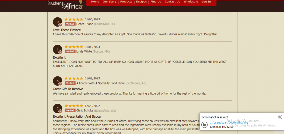
Task: Click the Log In link
Action: tap(206, 2)
